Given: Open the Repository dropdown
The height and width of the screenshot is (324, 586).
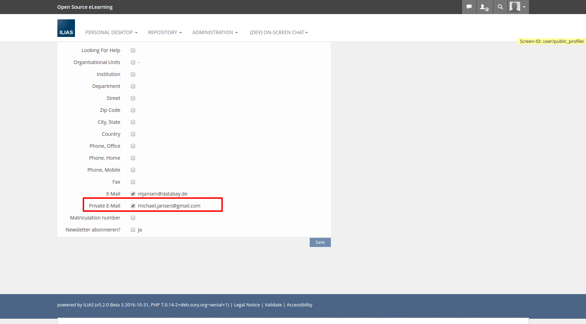Looking at the screenshot, I should click(x=165, y=32).
